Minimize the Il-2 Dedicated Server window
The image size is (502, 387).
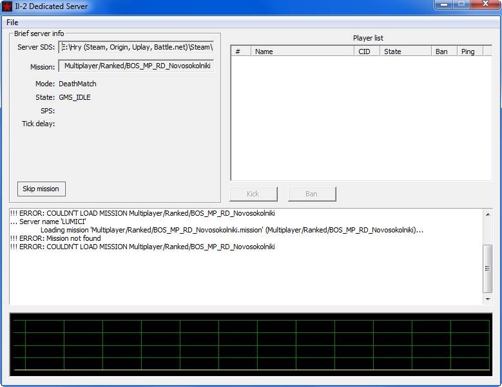click(x=444, y=4)
